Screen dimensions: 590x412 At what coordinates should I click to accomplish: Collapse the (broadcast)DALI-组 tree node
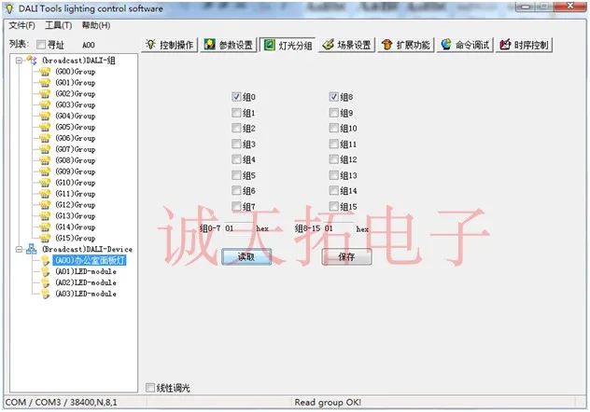pyautogui.click(x=19, y=60)
